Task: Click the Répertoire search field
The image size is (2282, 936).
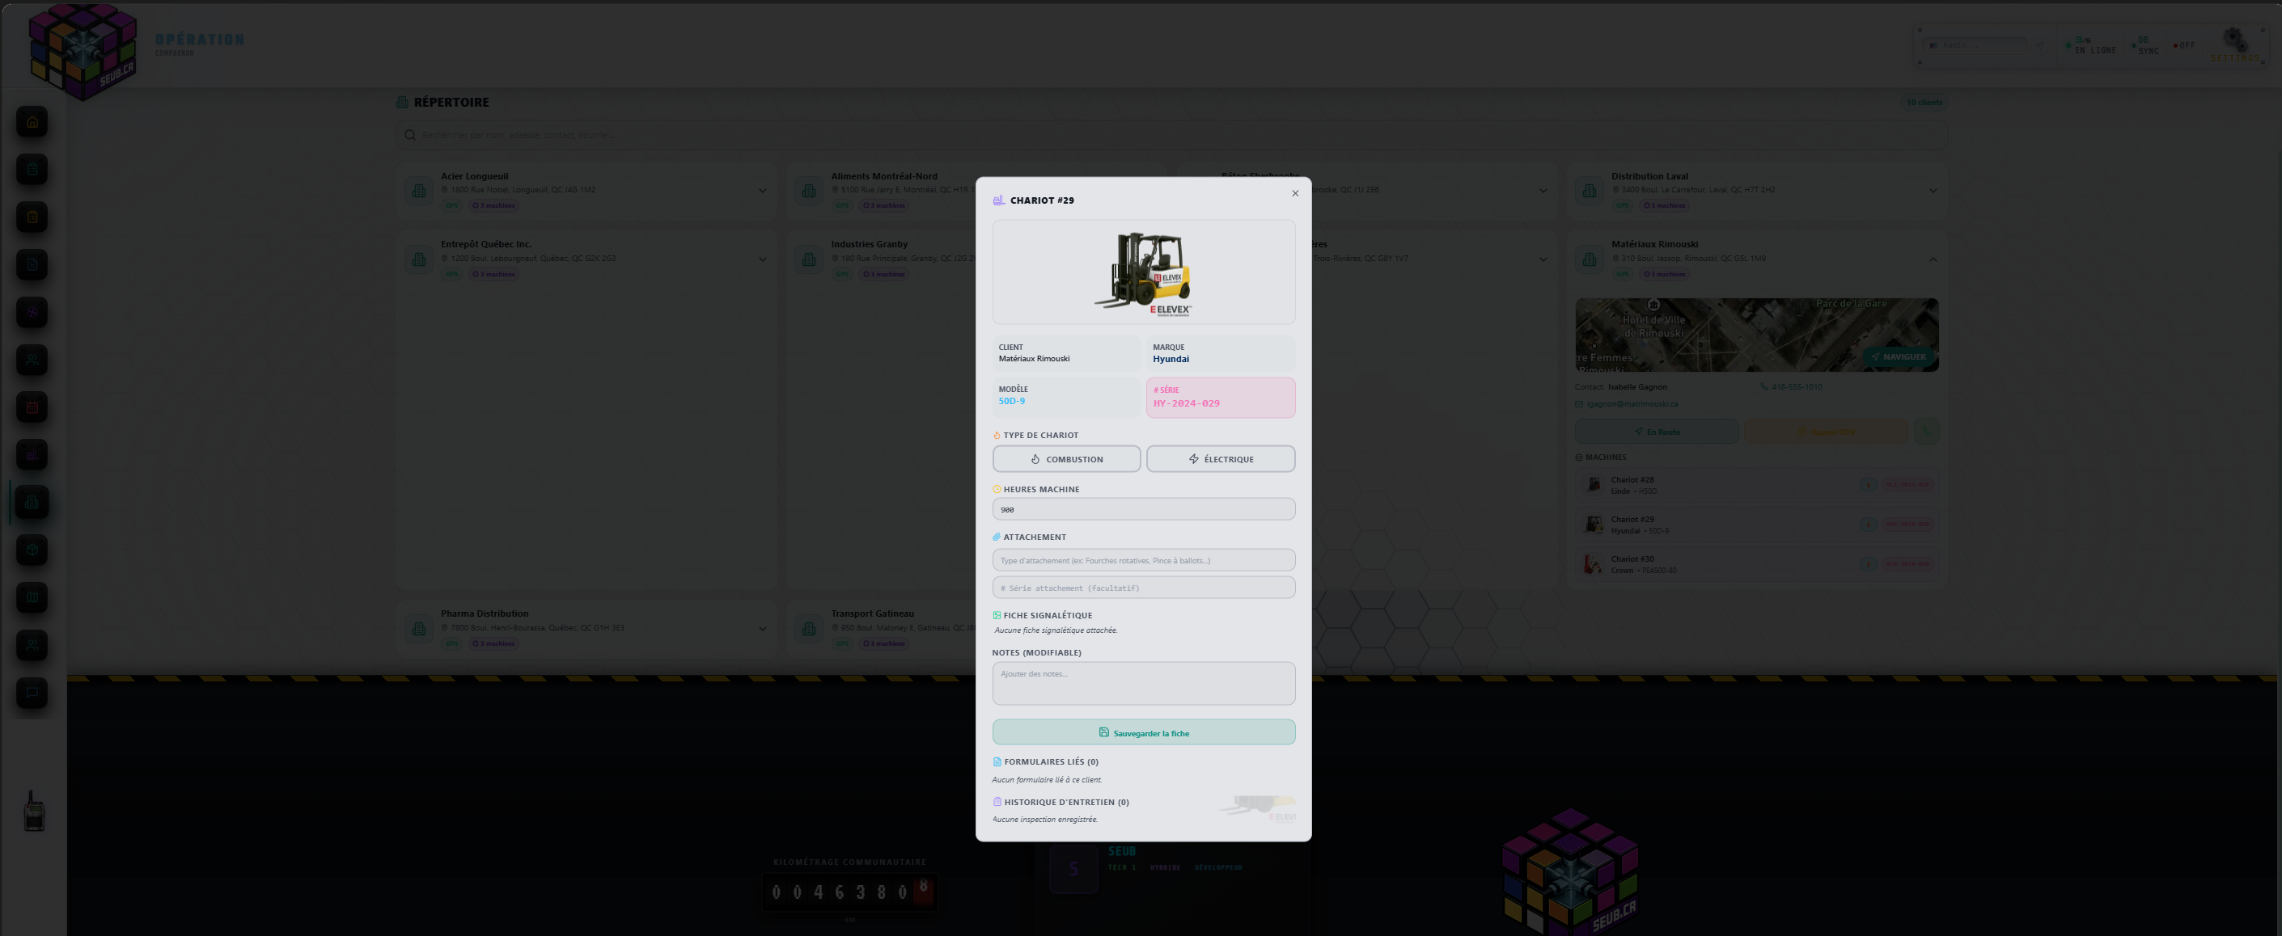Action: coord(1171,136)
